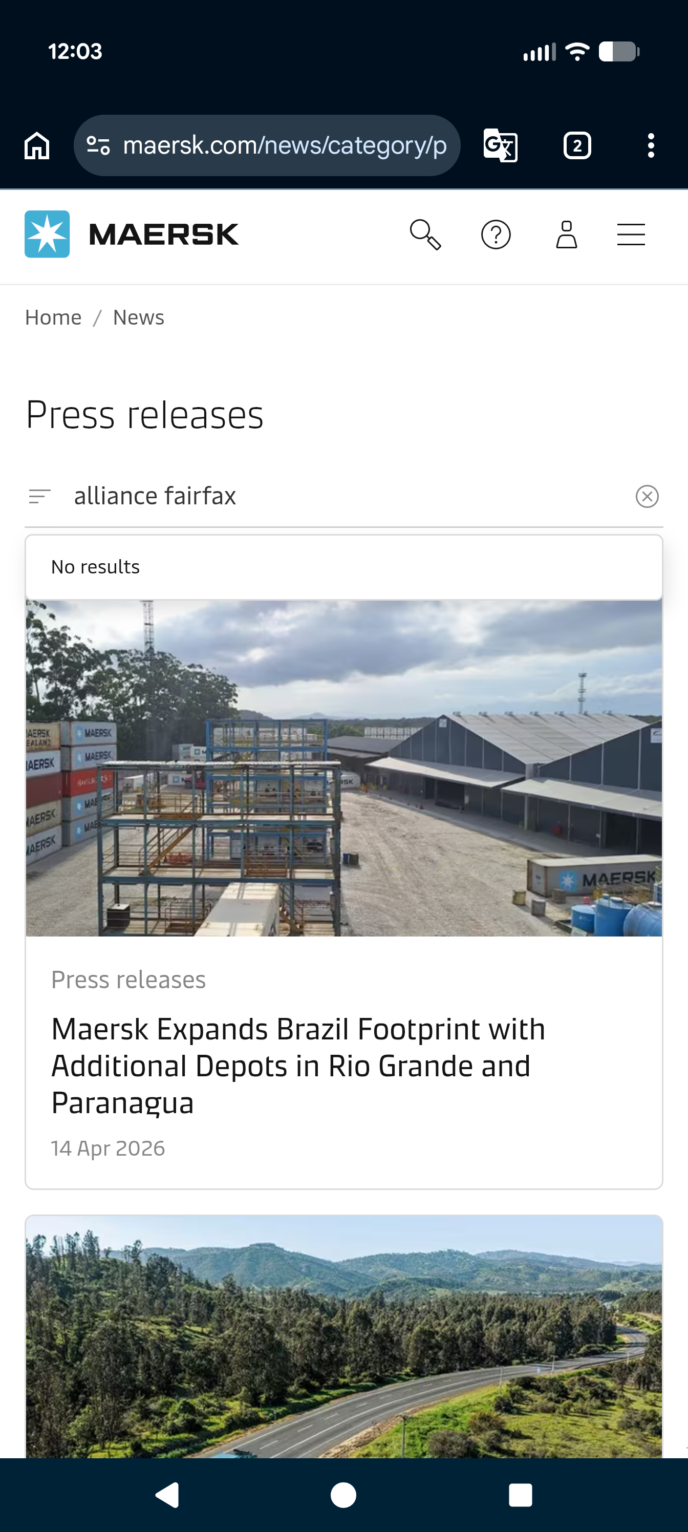Screen dimensions: 688x1532
Task: Open the Maersk Expands Brazil Footprint article
Action: [298, 1066]
